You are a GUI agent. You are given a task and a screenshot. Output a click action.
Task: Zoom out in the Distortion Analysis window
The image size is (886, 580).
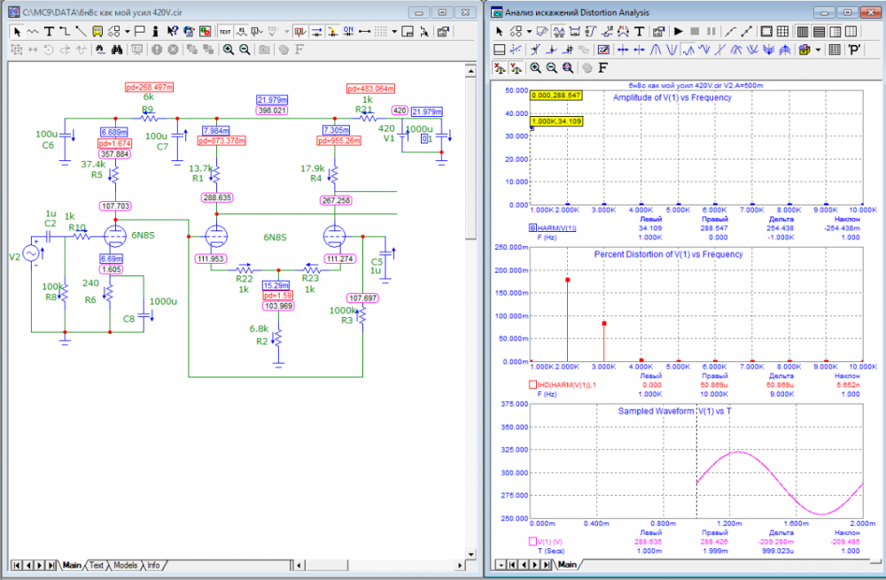click(552, 67)
